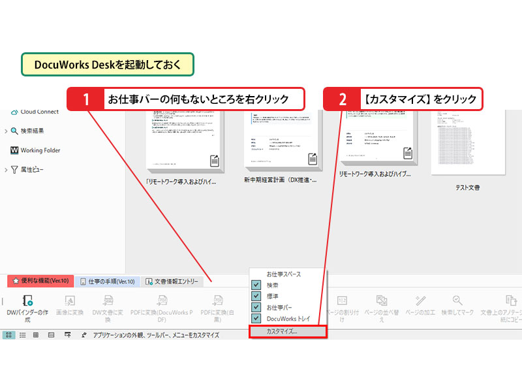Click 文書上のアノテーションを用紙にコピー icon
The width and height of the screenshot is (522, 392).
pos(511,301)
